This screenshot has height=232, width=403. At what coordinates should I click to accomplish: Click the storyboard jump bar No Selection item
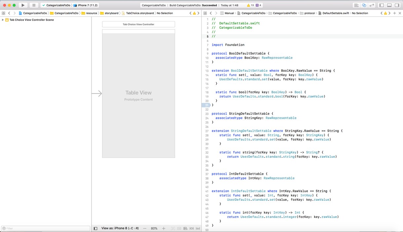pos(165,13)
